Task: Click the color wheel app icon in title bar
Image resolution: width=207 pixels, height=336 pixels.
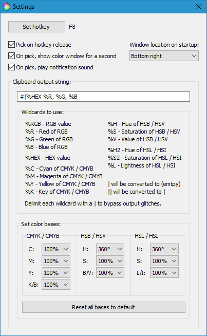Action: (x=6, y=7)
